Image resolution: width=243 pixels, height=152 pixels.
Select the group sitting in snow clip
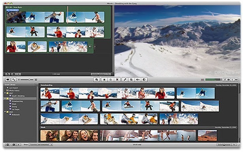(129, 119)
